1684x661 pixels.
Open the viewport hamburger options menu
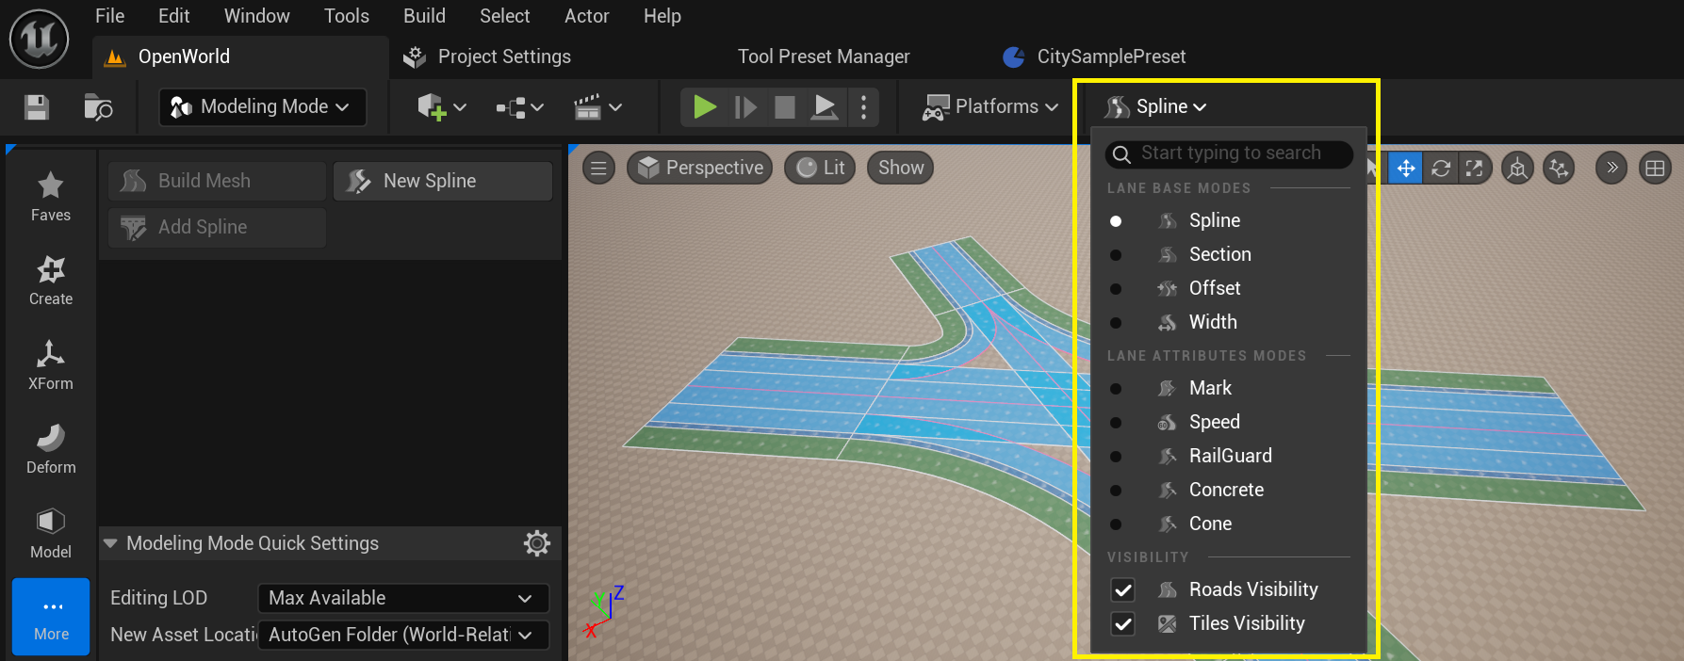click(x=598, y=168)
